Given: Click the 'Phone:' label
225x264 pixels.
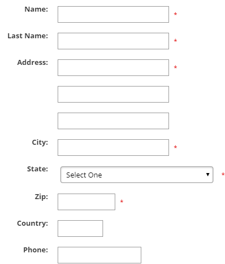Looking at the screenshot, I should 35,250.
